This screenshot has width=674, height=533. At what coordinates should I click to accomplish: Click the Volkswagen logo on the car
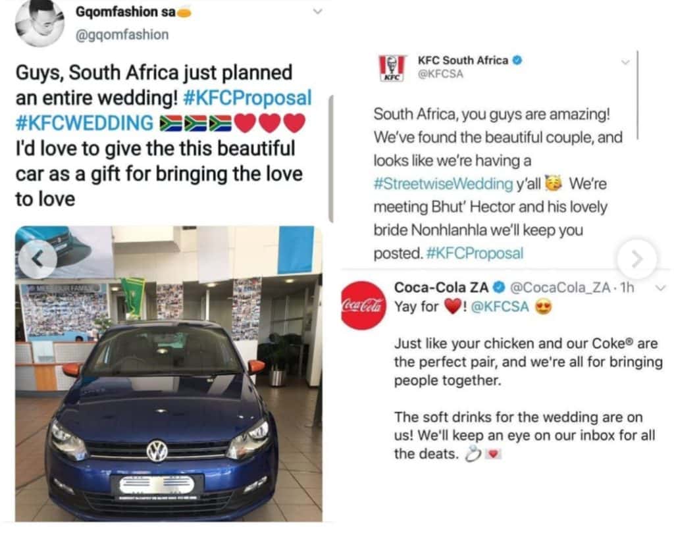[157, 451]
